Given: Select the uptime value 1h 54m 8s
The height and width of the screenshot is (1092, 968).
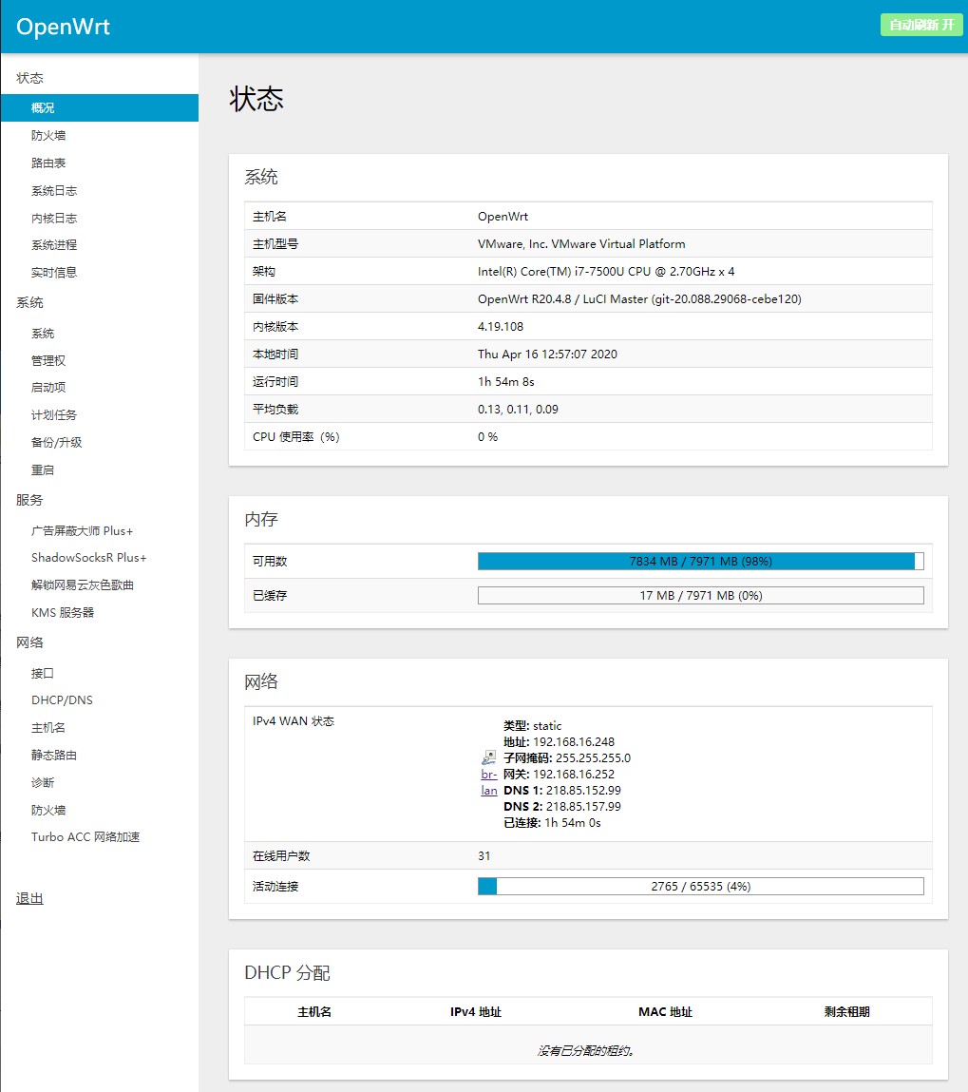Looking at the screenshot, I should click(506, 382).
